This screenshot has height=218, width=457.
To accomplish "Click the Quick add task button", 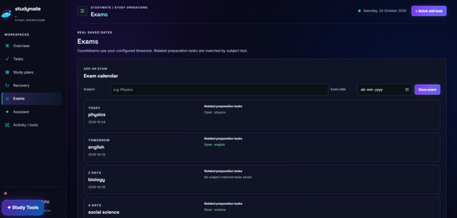I will [429, 11].
